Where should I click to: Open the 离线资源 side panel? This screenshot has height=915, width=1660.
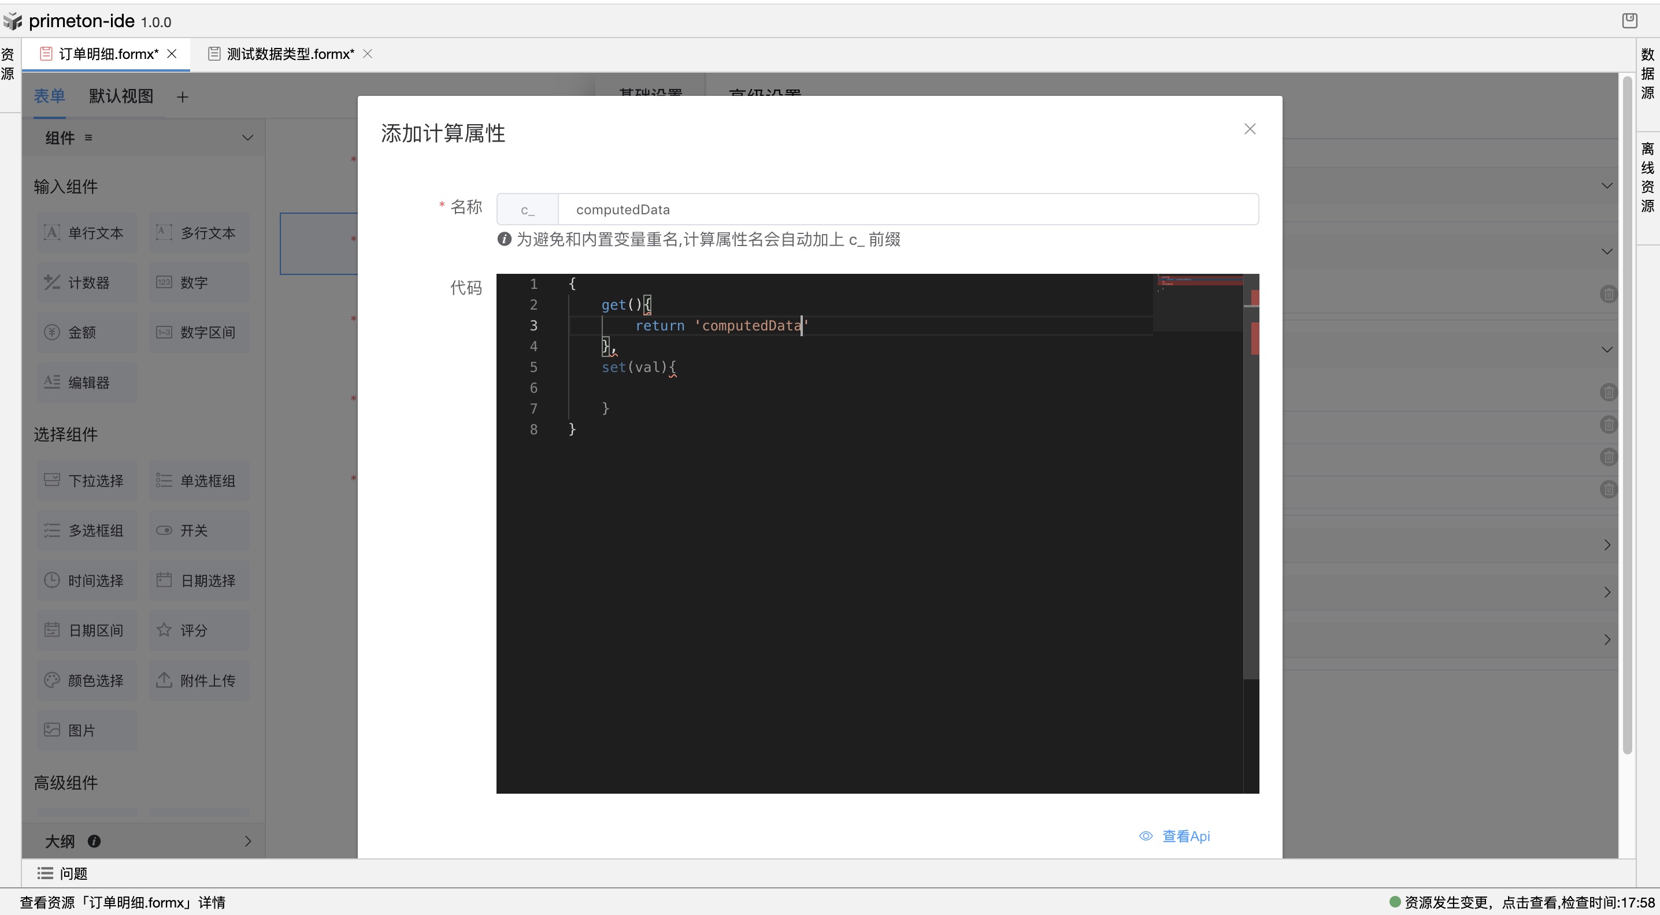pyautogui.click(x=1647, y=177)
